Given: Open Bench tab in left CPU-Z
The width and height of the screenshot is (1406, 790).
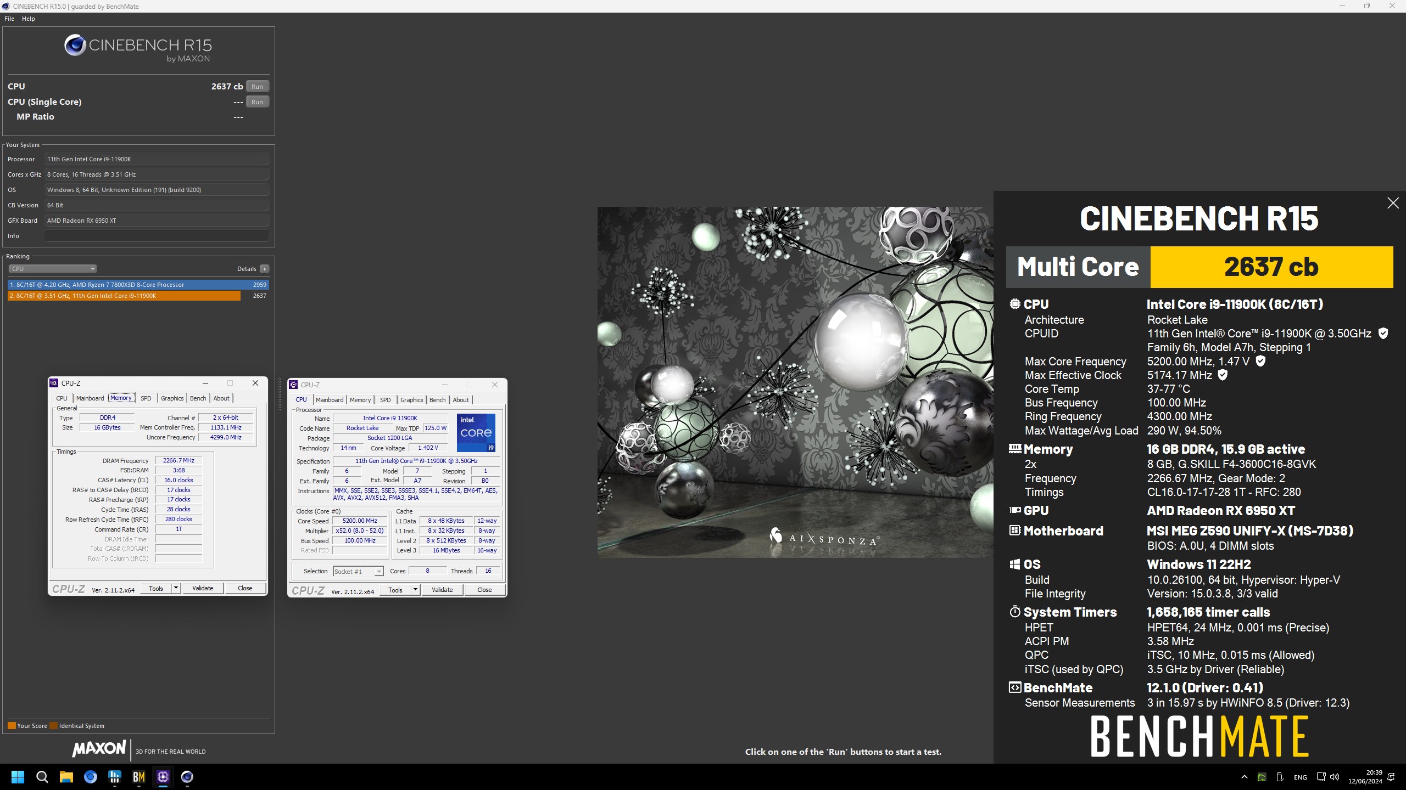Looking at the screenshot, I should tap(198, 398).
